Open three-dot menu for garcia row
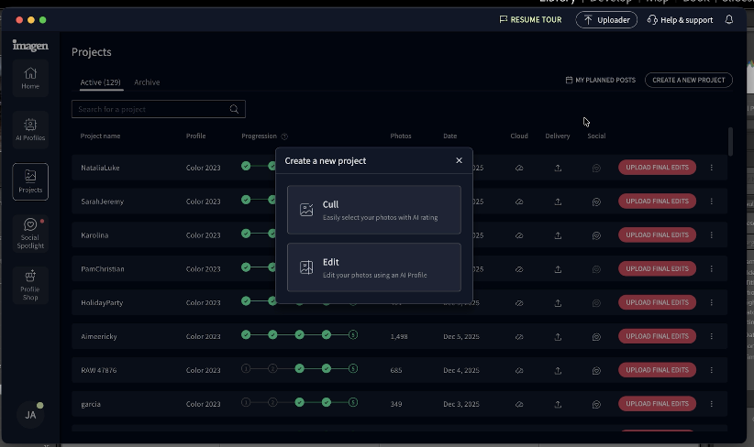This screenshot has height=447, width=754. (711, 404)
